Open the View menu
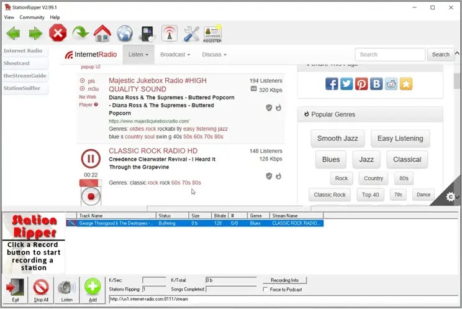The image size is (462, 309). [9, 17]
